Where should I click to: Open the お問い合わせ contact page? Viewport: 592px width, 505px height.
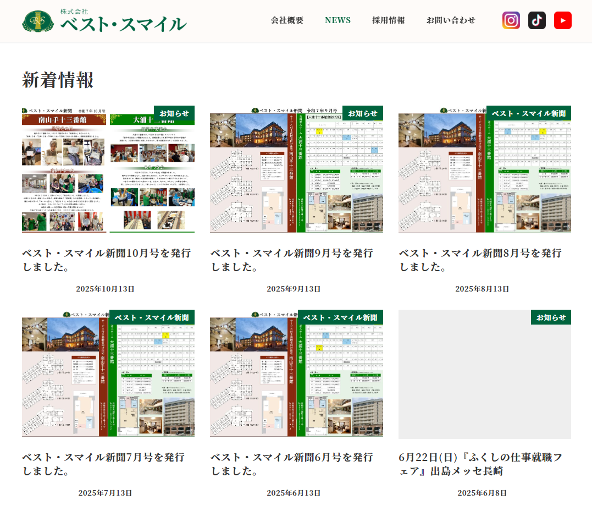[451, 20]
